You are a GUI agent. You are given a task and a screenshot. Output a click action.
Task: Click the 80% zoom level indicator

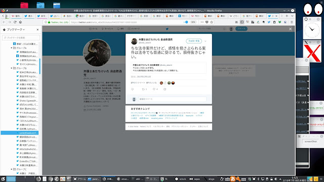tap(193, 22)
